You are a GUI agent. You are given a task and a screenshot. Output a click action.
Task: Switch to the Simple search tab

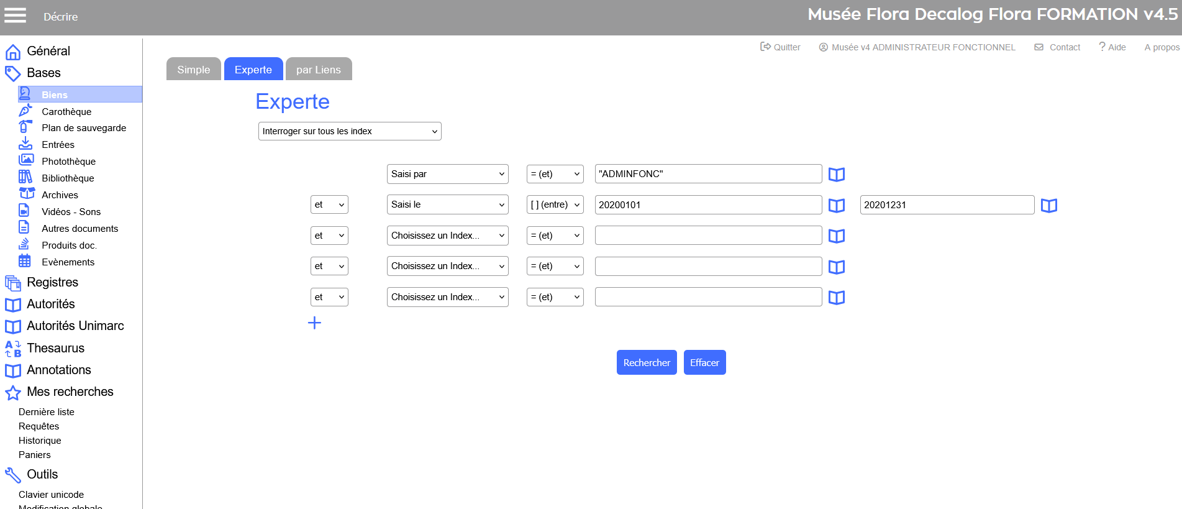(193, 70)
